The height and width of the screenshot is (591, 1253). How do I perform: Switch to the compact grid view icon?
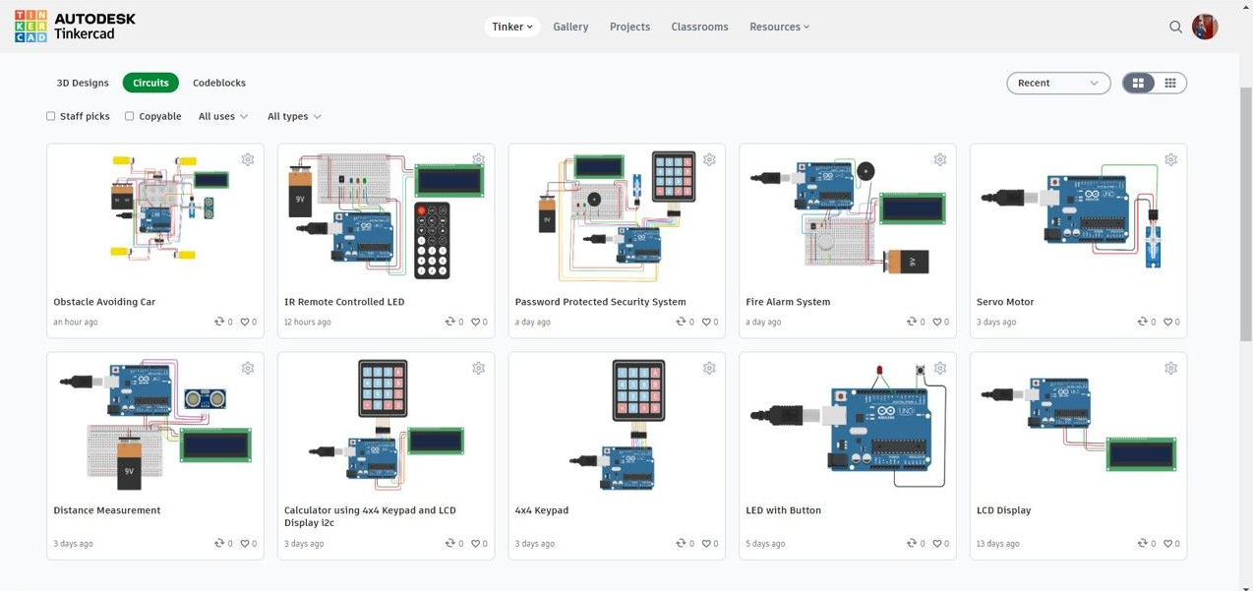[1170, 83]
